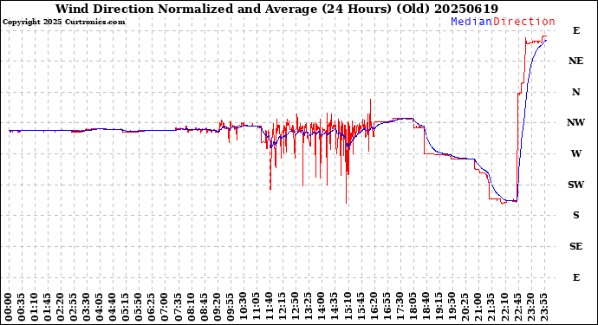
Task: Click the NW axis label
Action: click(575, 122)
